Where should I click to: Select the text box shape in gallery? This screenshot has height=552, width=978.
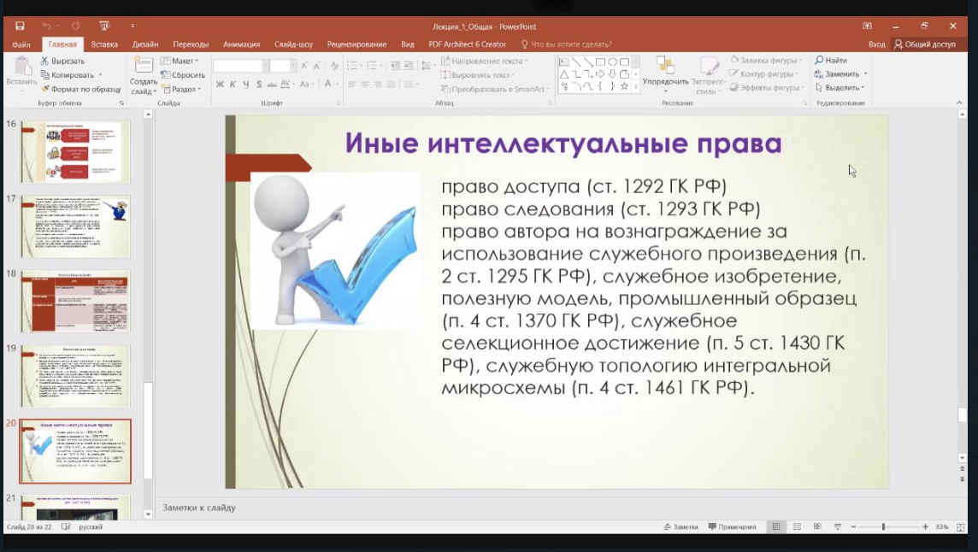point(564,62)
